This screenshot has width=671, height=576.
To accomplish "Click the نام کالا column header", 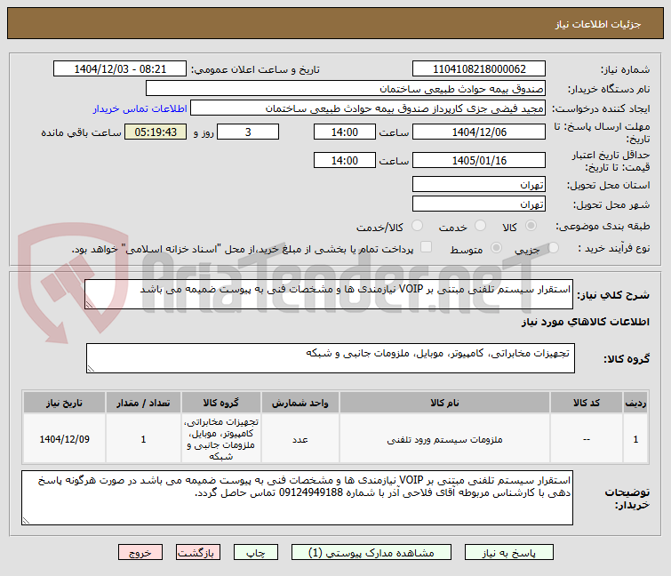I will click(x=444, y=403).
